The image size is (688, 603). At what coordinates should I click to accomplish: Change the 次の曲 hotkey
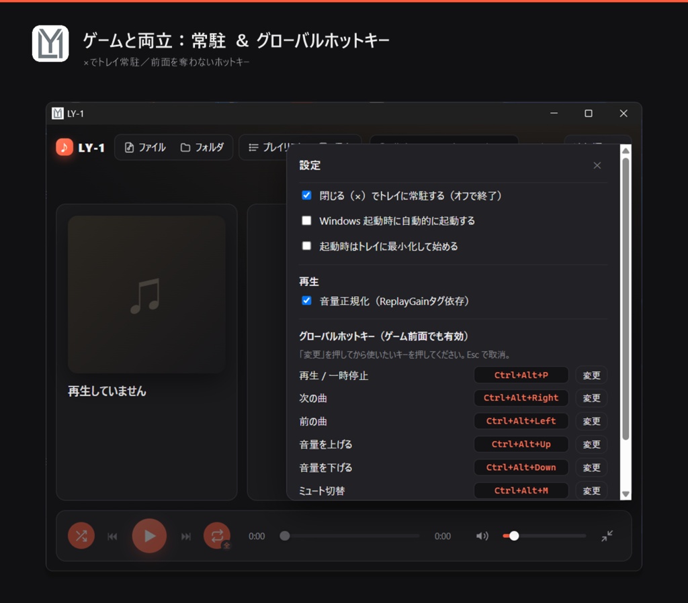[591, 398]
